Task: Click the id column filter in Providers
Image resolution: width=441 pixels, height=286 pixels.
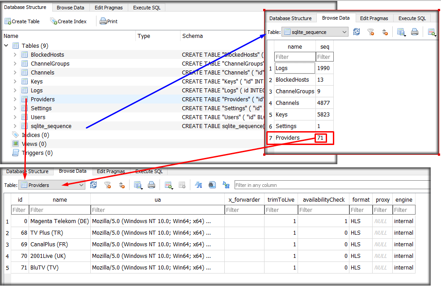Action: coord(20,210)
